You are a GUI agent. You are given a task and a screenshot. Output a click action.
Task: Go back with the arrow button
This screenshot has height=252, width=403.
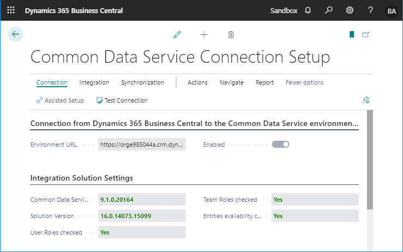click(15, 34)
